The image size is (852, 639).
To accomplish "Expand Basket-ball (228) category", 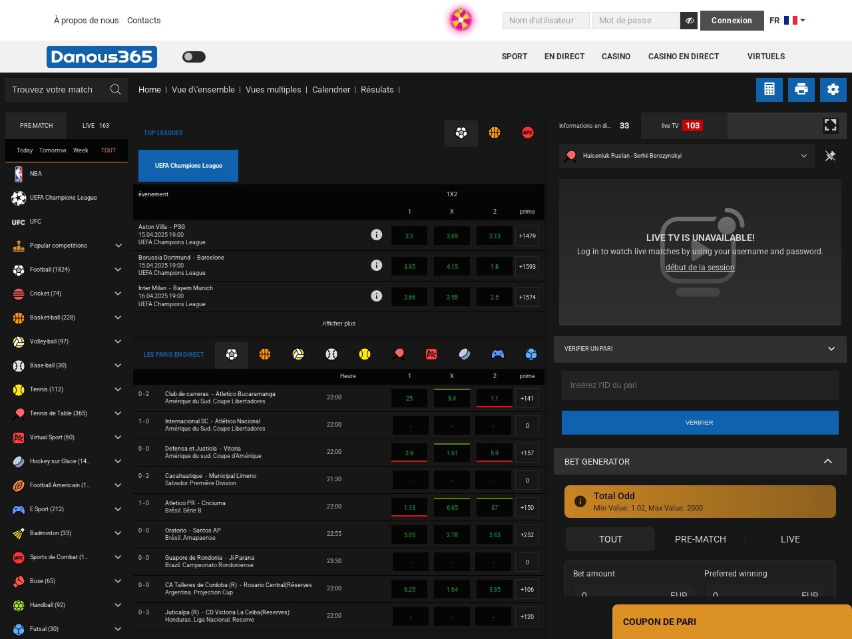I will point(118,318).
